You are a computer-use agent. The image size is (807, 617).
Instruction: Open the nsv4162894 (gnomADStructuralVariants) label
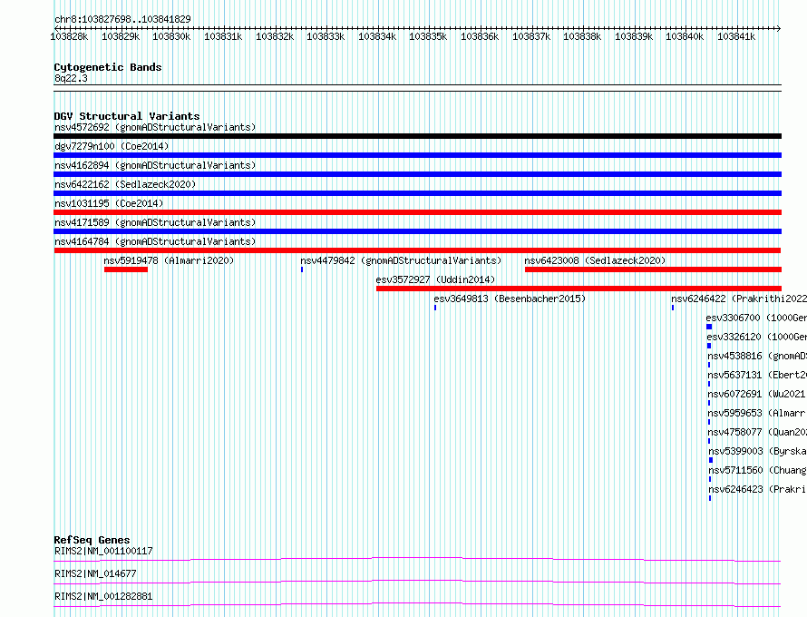click(x=155, y=165)
